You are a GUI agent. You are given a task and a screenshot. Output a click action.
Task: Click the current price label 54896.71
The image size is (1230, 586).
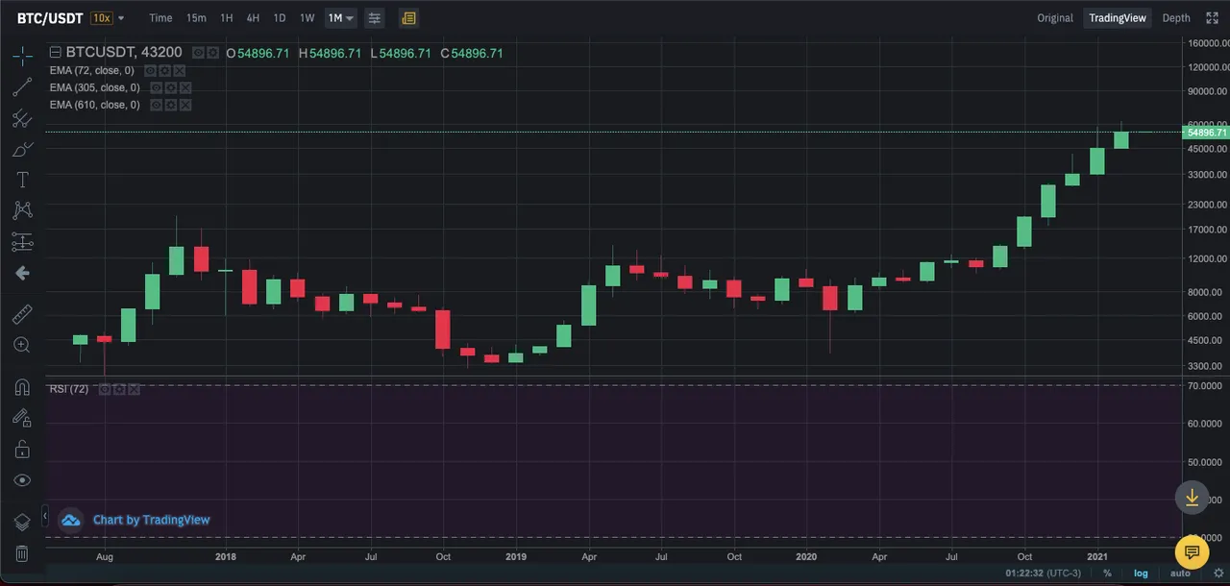(1208, 133)
